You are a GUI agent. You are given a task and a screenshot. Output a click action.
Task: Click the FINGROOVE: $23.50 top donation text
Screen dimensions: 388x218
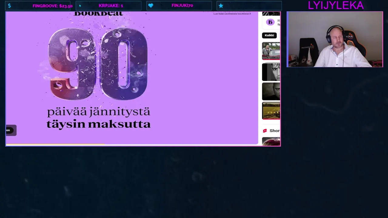click(x=52, y=6)
